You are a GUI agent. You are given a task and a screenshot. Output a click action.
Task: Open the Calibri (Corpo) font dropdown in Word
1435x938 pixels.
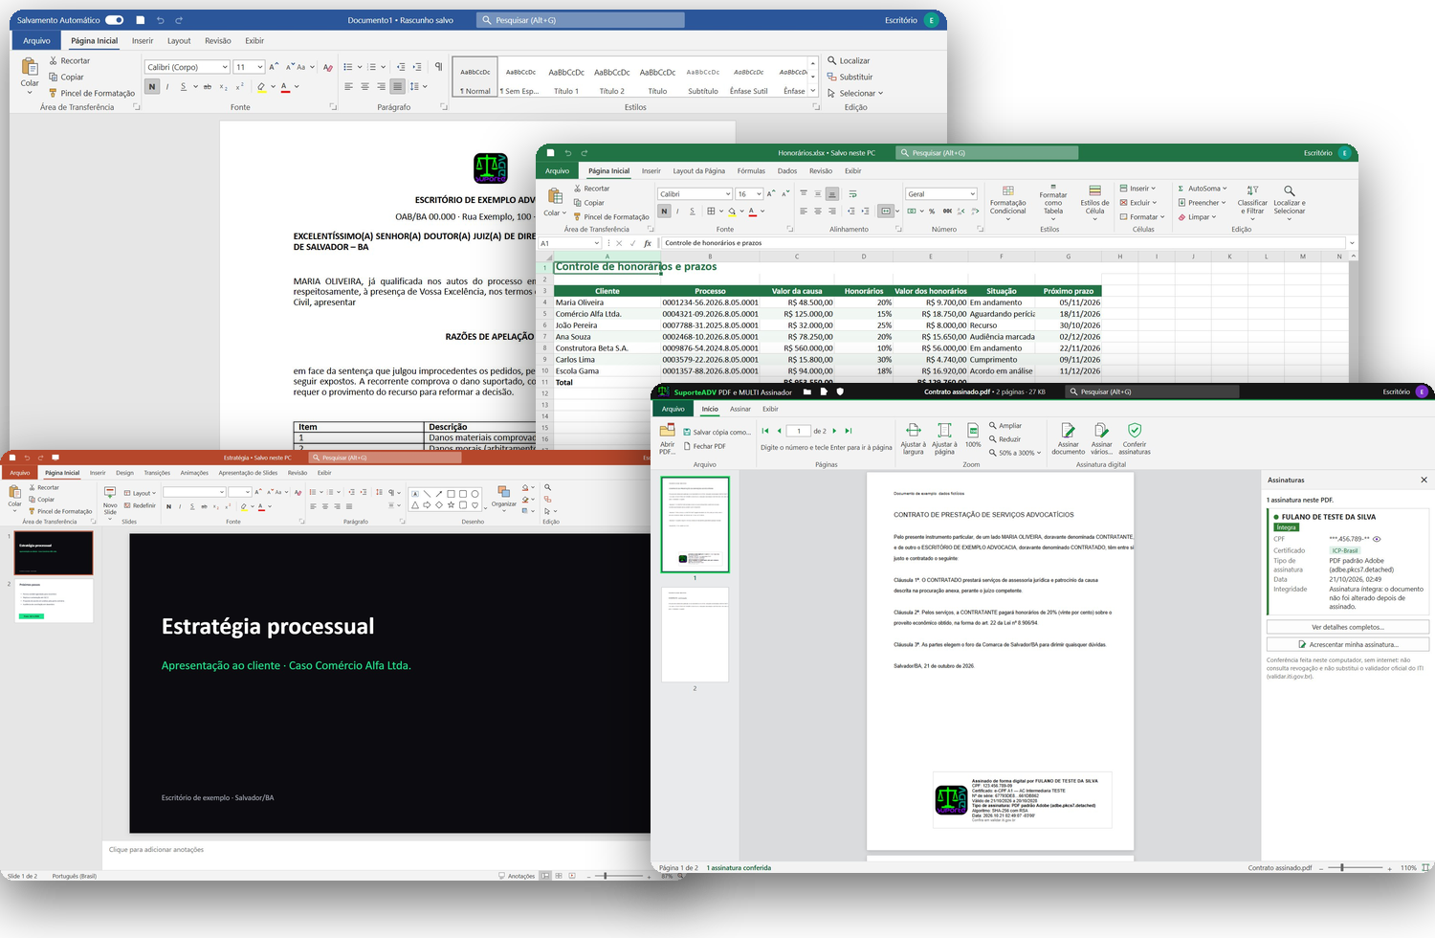(x=225, y=67)
